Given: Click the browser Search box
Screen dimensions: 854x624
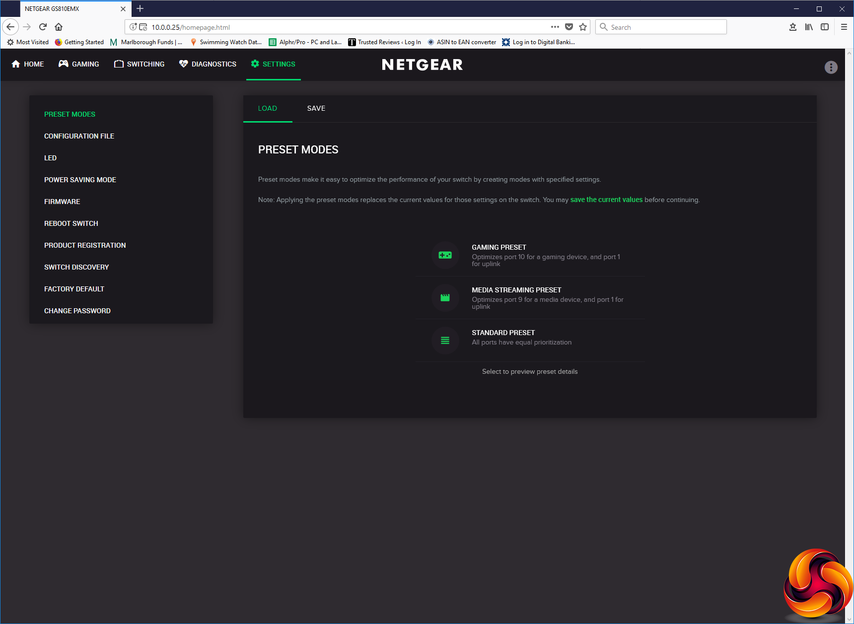Looking at the screenshot, I should pos(661,27).
